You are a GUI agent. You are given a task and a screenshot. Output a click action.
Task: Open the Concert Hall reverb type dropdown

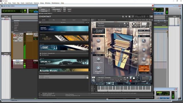coord(144,73)
